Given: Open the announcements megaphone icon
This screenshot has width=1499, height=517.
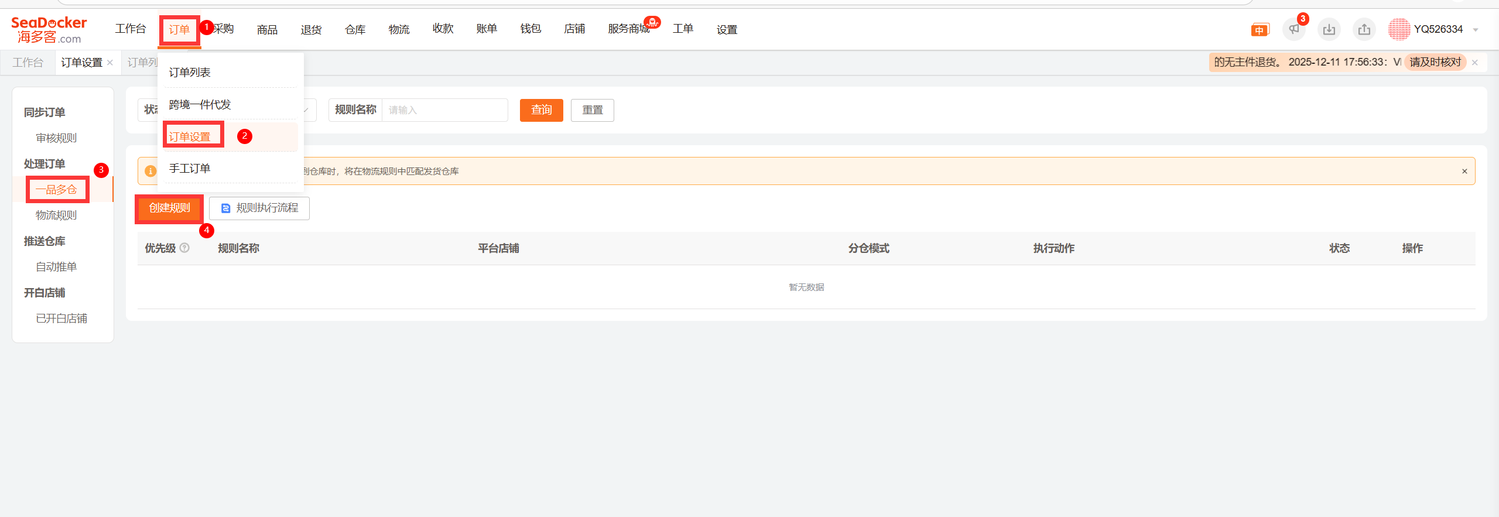Looking at the screenshot, I should click(1293, 29).
